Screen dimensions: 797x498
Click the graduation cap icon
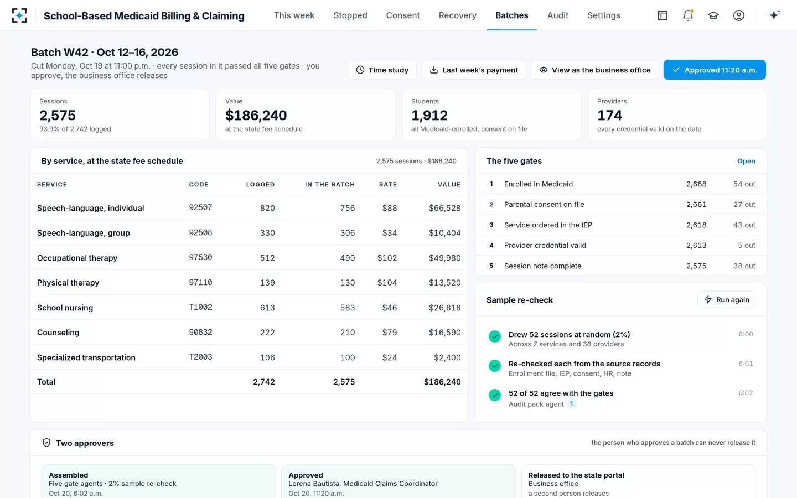tap(713, 15)
